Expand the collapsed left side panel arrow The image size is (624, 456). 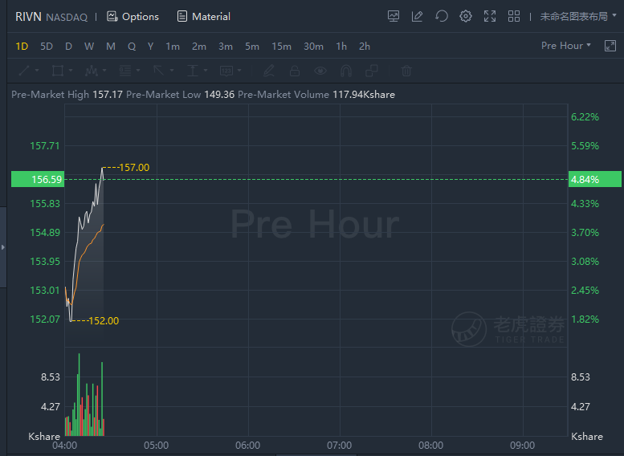point(2,247)
